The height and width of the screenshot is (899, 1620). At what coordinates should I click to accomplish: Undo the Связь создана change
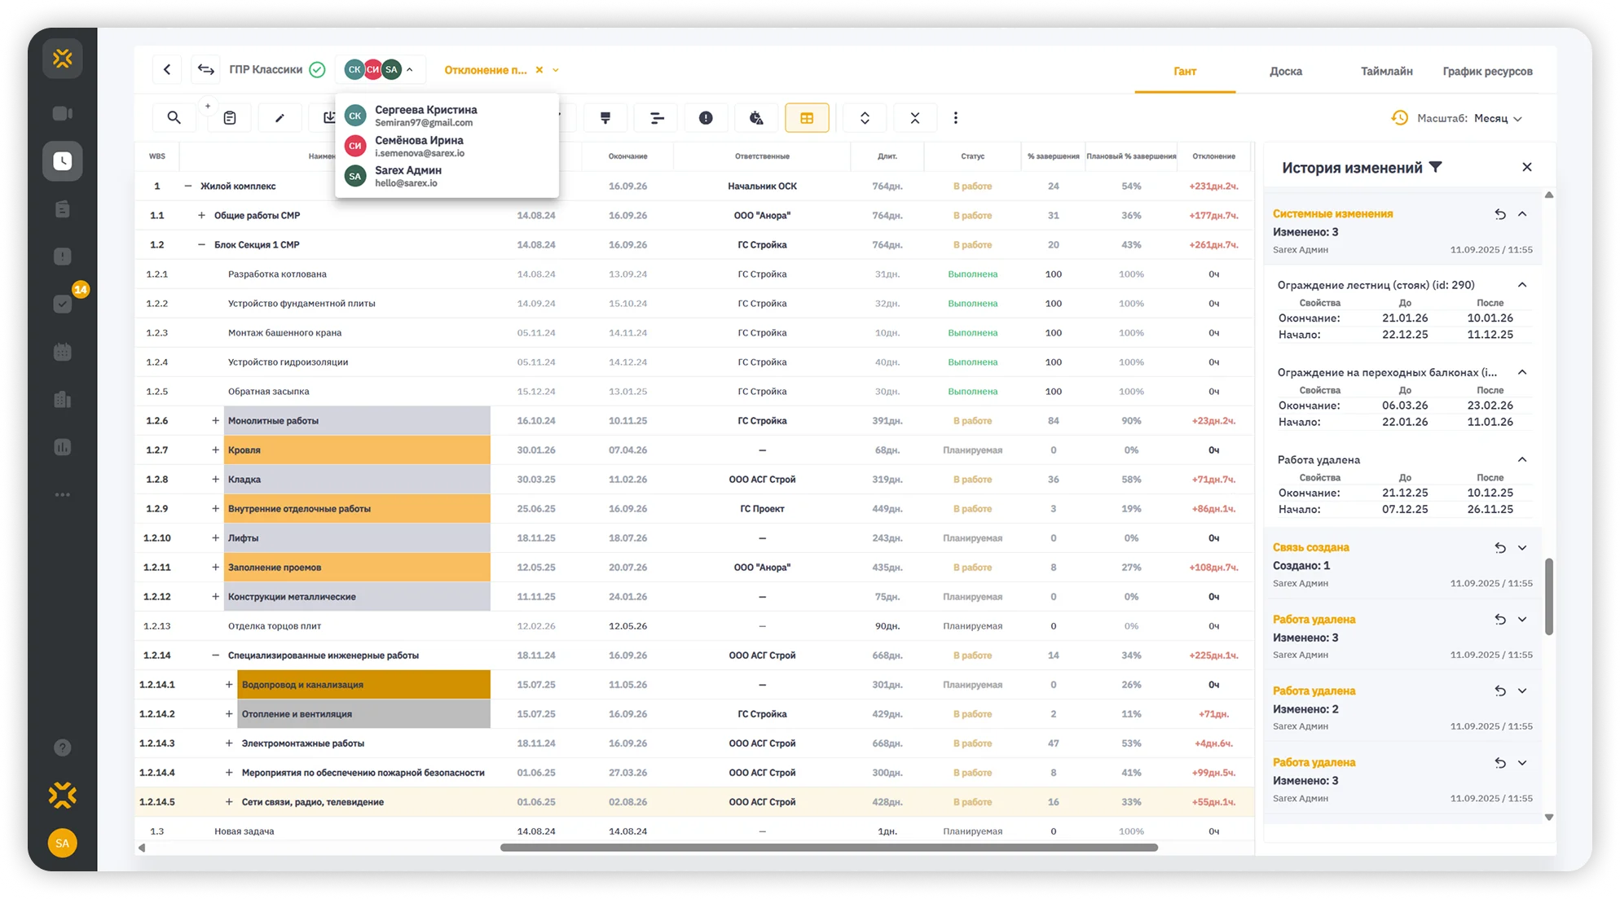point(1499,548)
